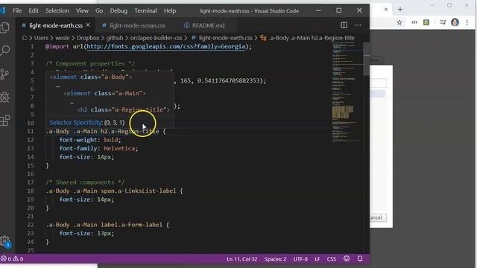
Task: Open the Manage gear icon
Action: tap(5, 241)
